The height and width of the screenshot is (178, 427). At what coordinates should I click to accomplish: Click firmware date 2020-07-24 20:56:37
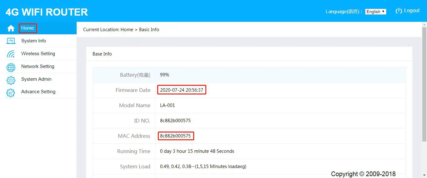[182, 90]
